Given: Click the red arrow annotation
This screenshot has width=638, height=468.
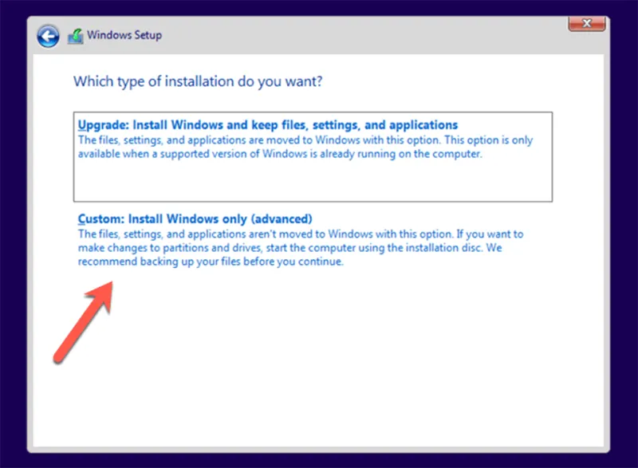Looking at the screenshot, I should coord(84,317).
